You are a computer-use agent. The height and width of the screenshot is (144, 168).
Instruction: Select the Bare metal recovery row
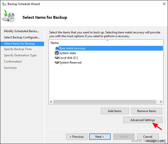109,48
